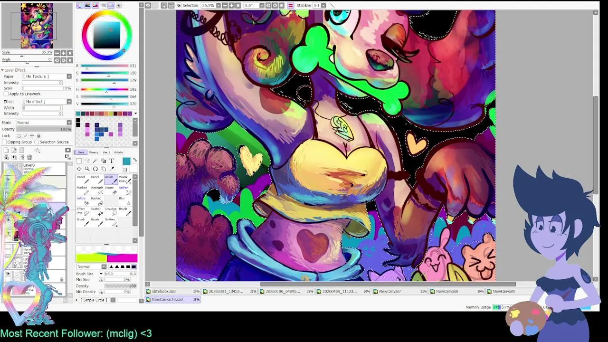Adjust the Hue H slider
The height and width of the screenshot is (342, 608).
click(104, 89)
